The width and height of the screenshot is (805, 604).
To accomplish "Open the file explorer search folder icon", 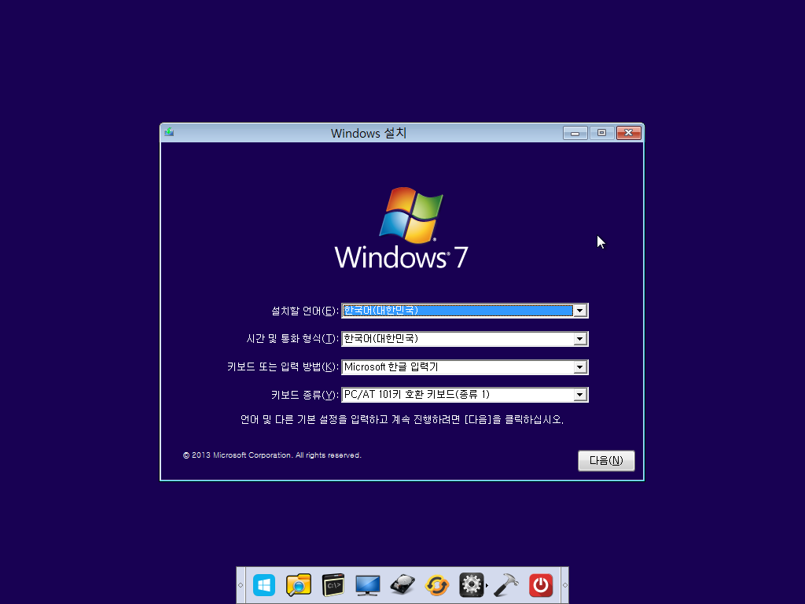I will [298, 585].
